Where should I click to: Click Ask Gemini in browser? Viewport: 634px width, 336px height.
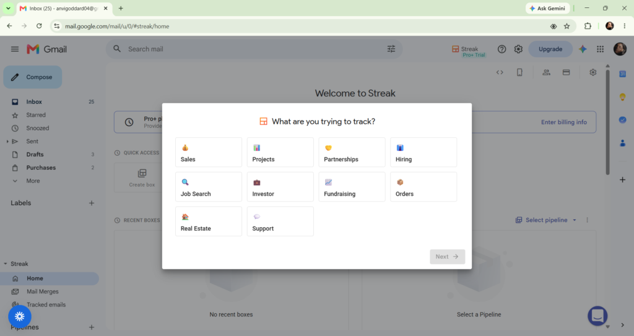547,8
